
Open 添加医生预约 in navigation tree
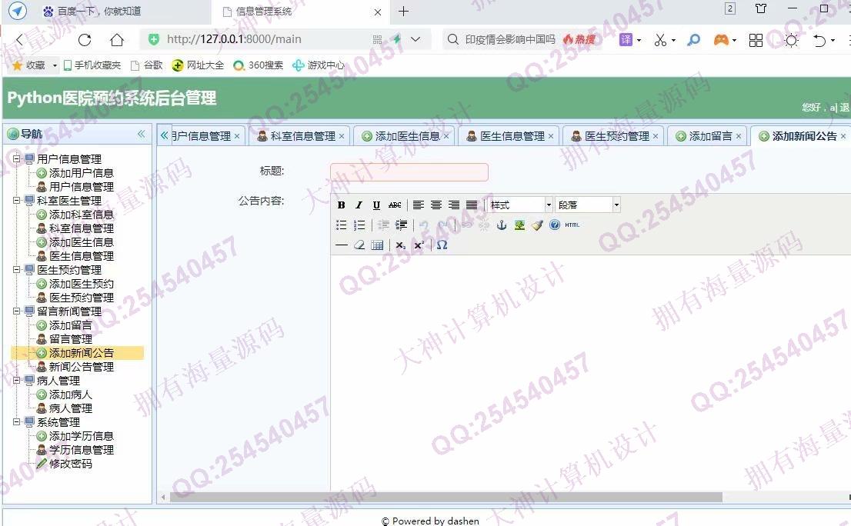(x=81, y=284)
